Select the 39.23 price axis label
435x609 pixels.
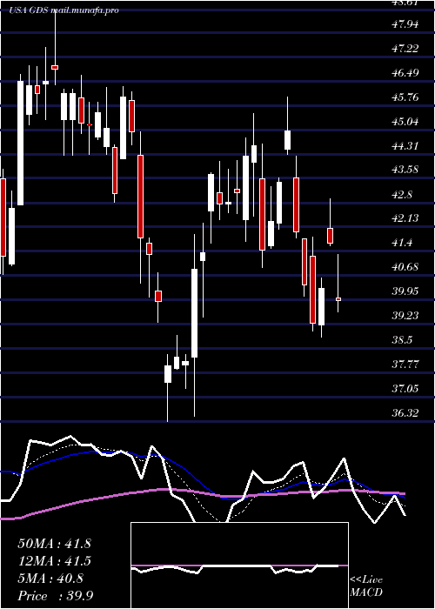click(x=405, y=315)
